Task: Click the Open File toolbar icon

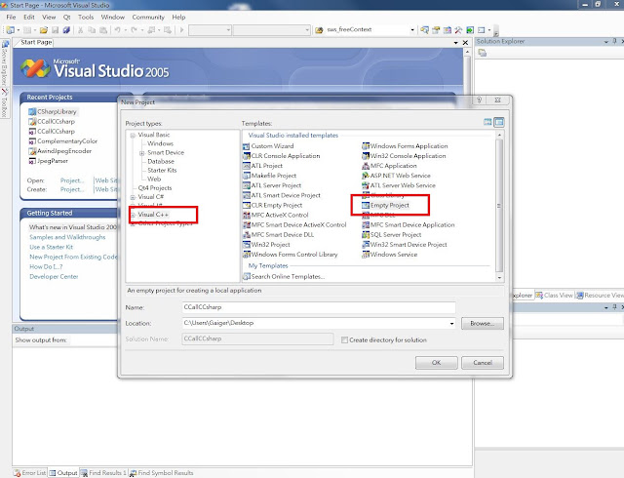Action: (x=44, y=30)
